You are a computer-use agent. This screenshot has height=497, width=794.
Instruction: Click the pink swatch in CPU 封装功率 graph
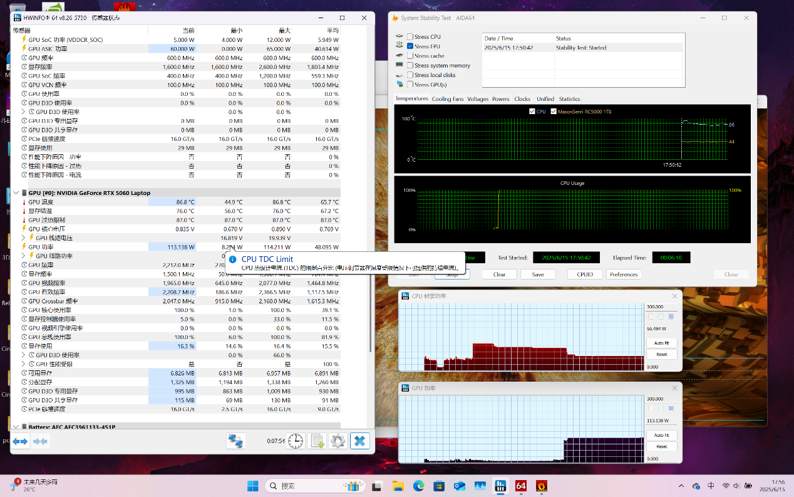point(651,317)
